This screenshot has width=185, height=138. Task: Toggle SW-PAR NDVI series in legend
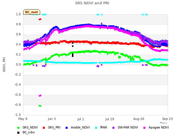click(125, 128)
